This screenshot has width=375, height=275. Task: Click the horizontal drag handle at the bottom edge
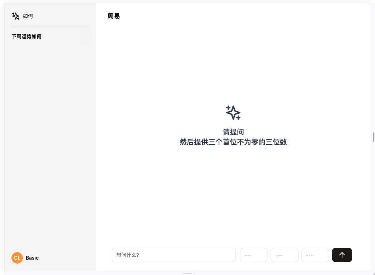187,274
